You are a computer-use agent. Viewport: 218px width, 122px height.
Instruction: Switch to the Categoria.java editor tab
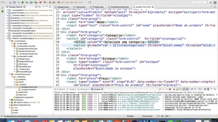pyautogui.click(x=62, y=7)
